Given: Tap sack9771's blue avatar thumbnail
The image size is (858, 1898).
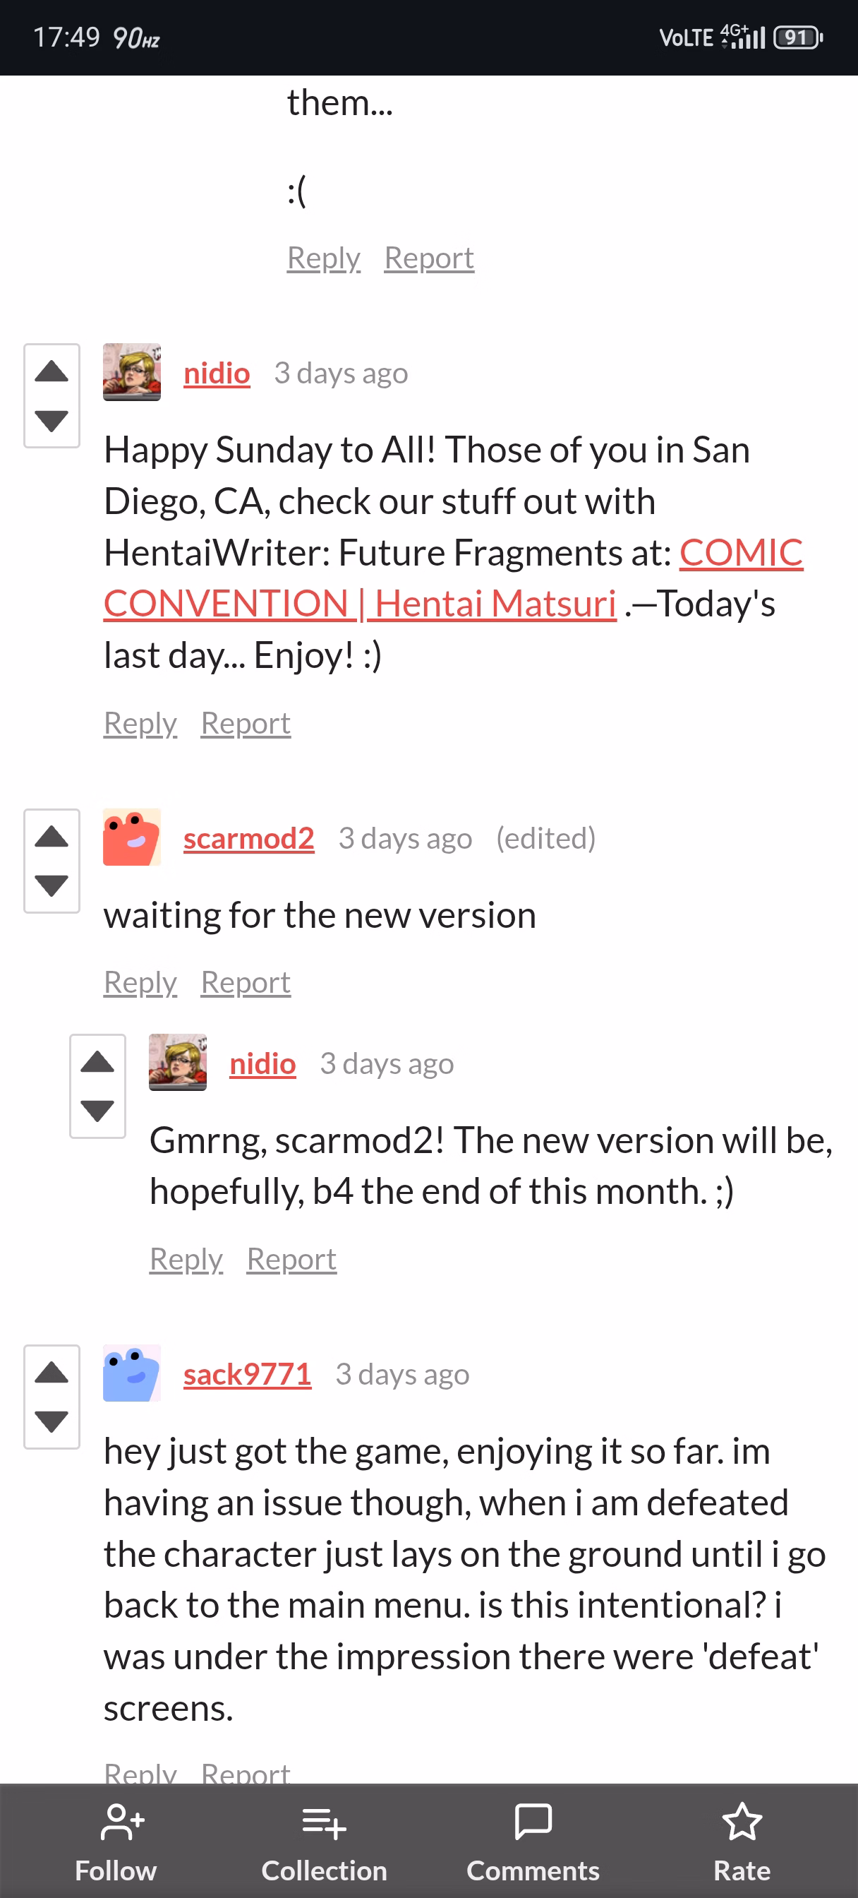Looking at the screenshot, I should (132, 1373).
